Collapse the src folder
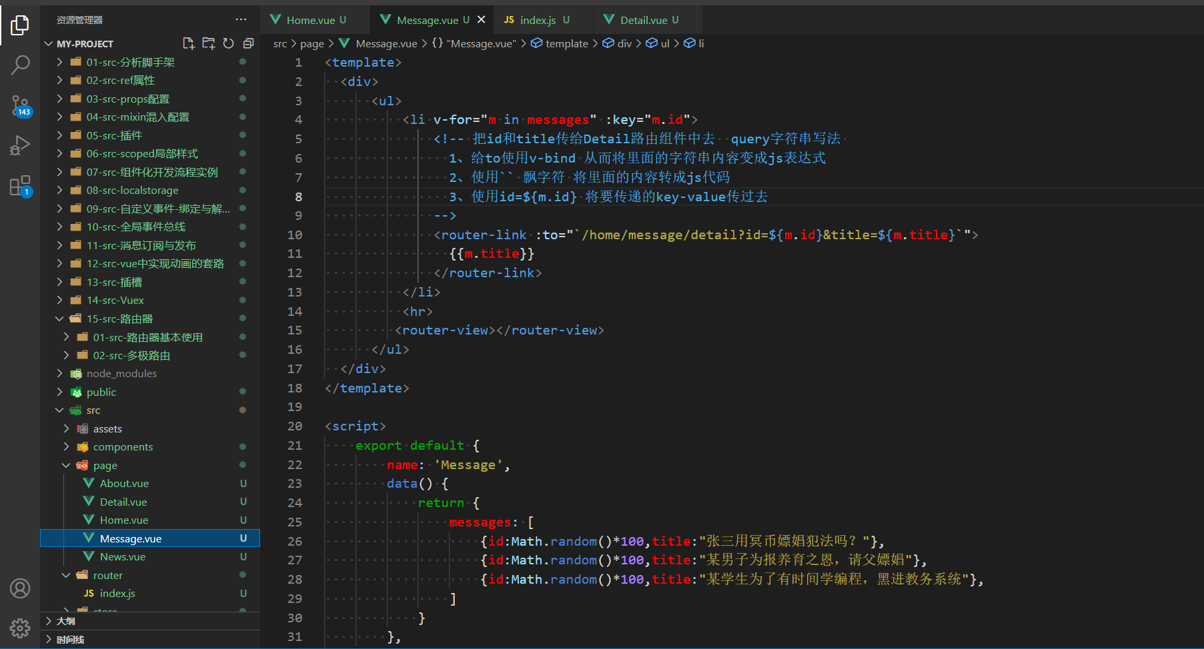1204x649 pixels. pyautogui.click(x=150, y=410)
